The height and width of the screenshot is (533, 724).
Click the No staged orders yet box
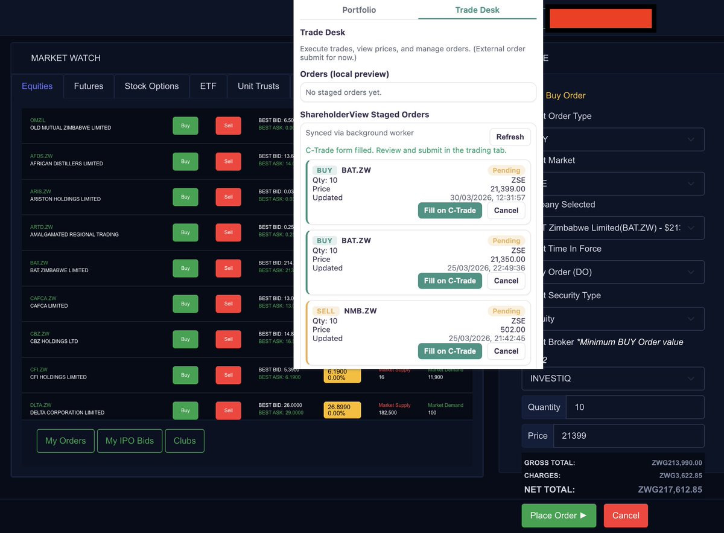tap(418, 92)
